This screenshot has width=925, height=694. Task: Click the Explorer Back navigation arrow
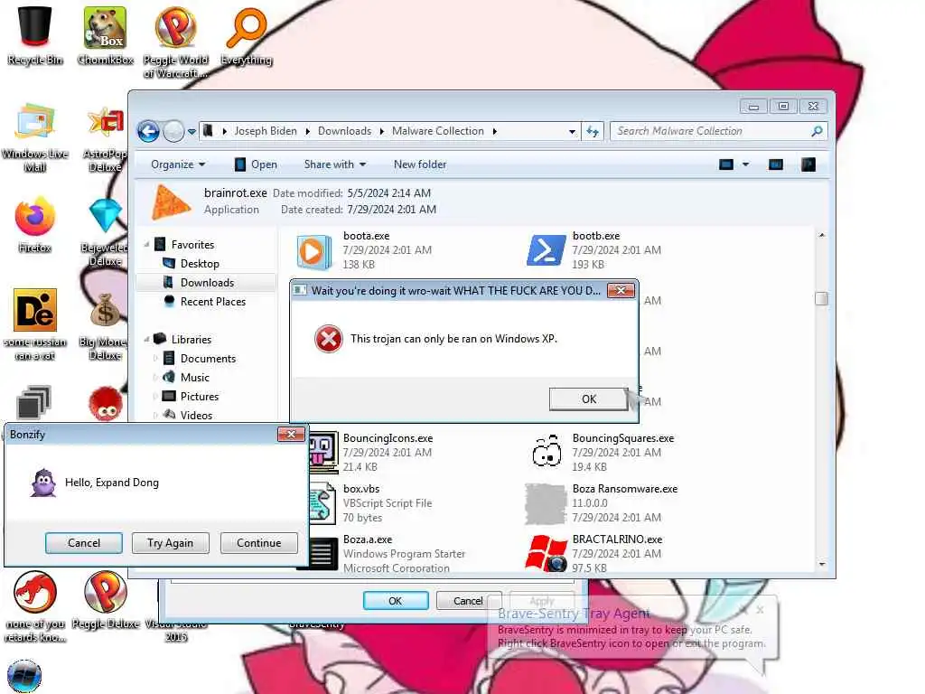149,131
